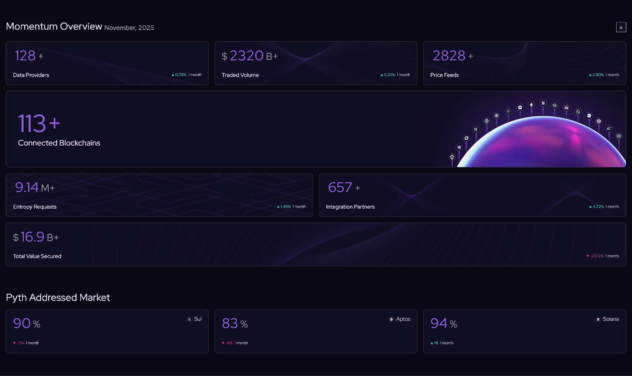Click the 94% Solana market share value
Image resolution: width=632 pixels, height=376 pixels.
point(444,323)
